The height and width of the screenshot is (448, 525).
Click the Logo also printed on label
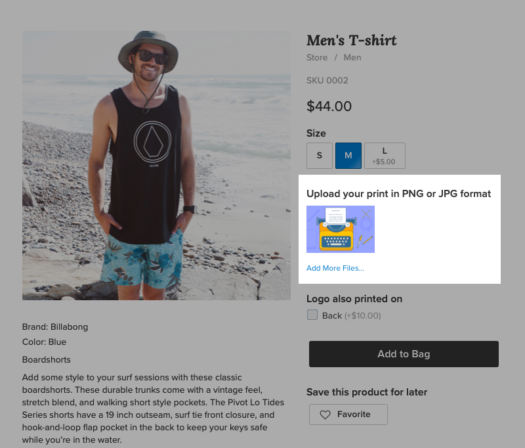click(354, 299)
